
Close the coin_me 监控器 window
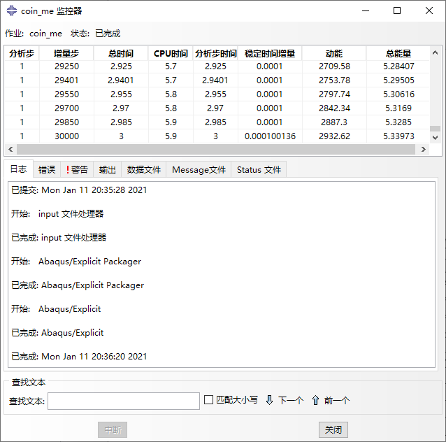coord(429,10)
